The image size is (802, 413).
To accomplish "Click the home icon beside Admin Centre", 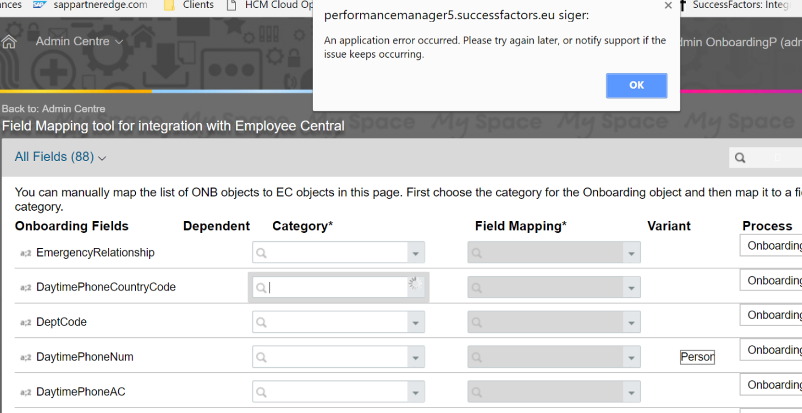I will (x=9, y=42).
